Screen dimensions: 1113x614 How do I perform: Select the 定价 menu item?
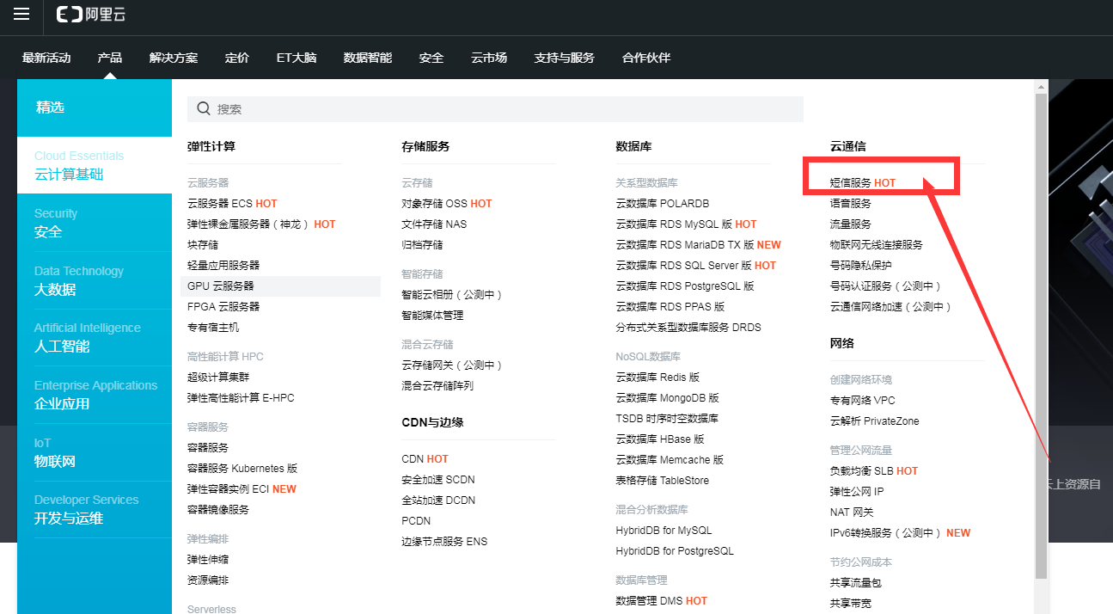click(237, 58)
